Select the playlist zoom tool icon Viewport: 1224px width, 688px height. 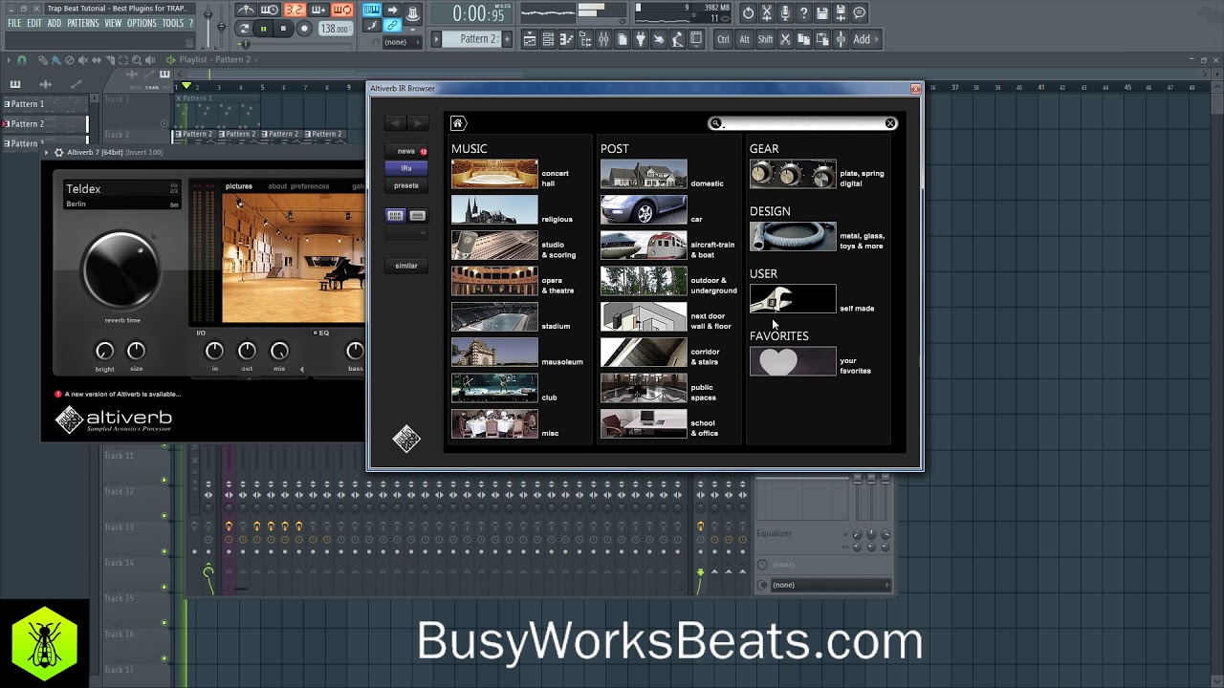coord(137,59)
